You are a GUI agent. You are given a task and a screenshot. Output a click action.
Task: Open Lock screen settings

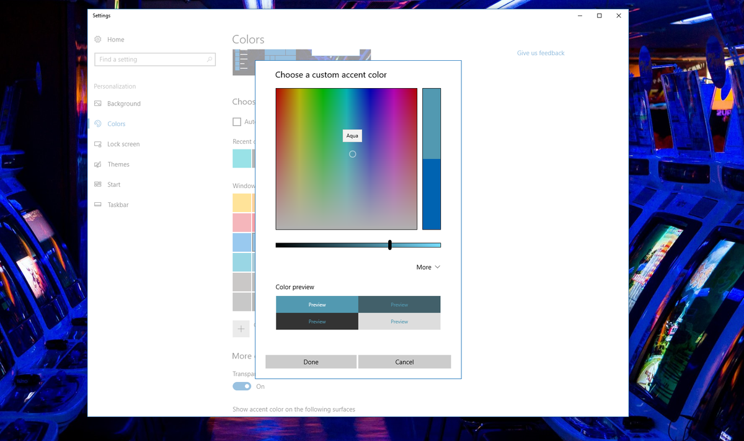[123, 144]
